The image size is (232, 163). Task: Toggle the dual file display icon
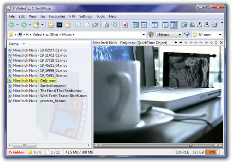[154, 25]
